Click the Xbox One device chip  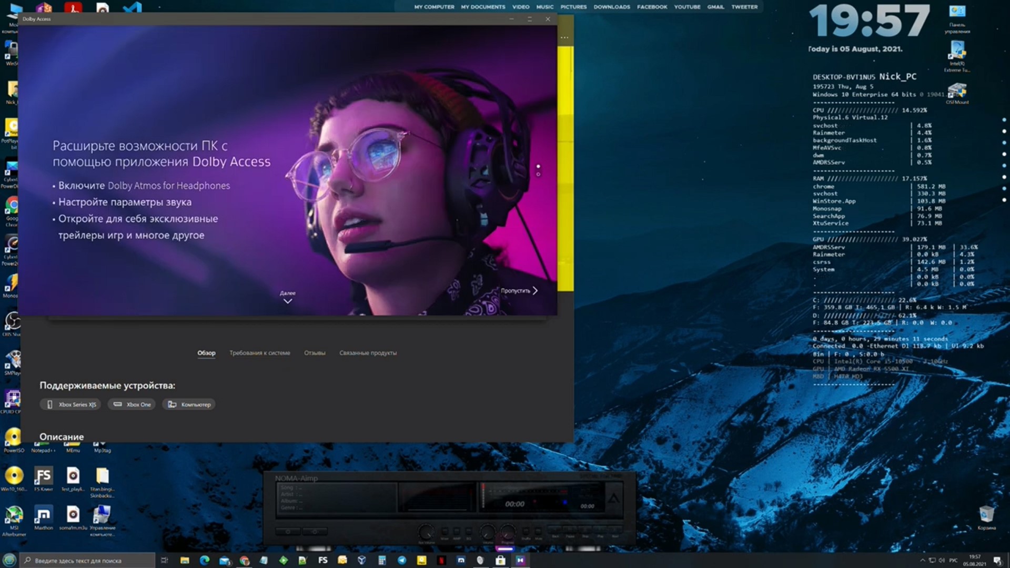click(x=132, y=404)
